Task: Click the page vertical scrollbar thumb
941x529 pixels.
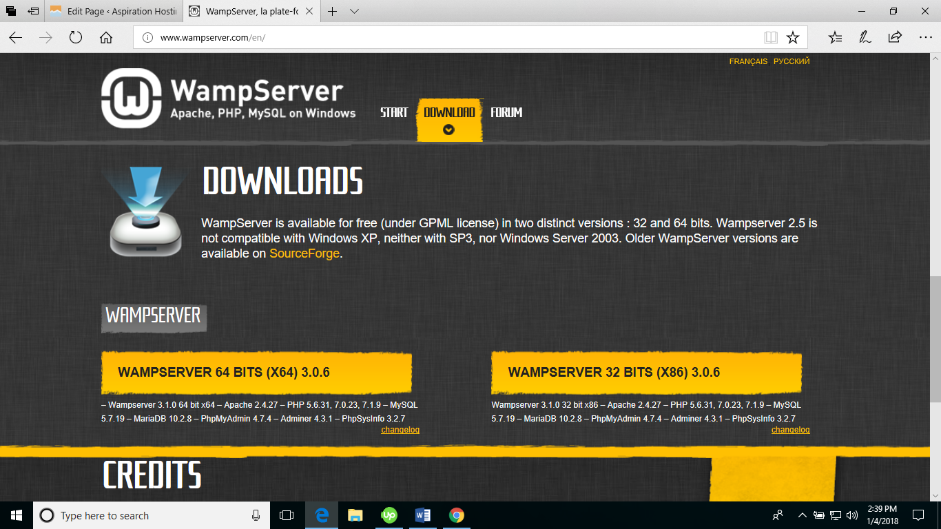Action: click(x=935, y=340)
